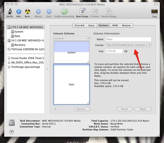Click the hard disk icon beside Disk Description
164x143 pixels.
coord(12,122)
